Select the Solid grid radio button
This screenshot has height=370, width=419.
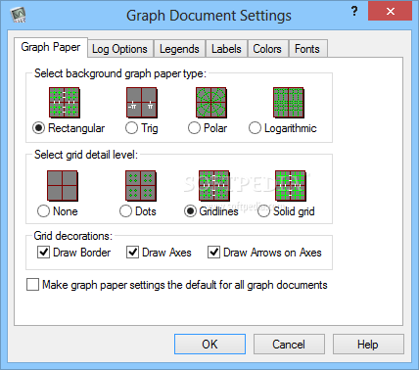tap(263, 211)
